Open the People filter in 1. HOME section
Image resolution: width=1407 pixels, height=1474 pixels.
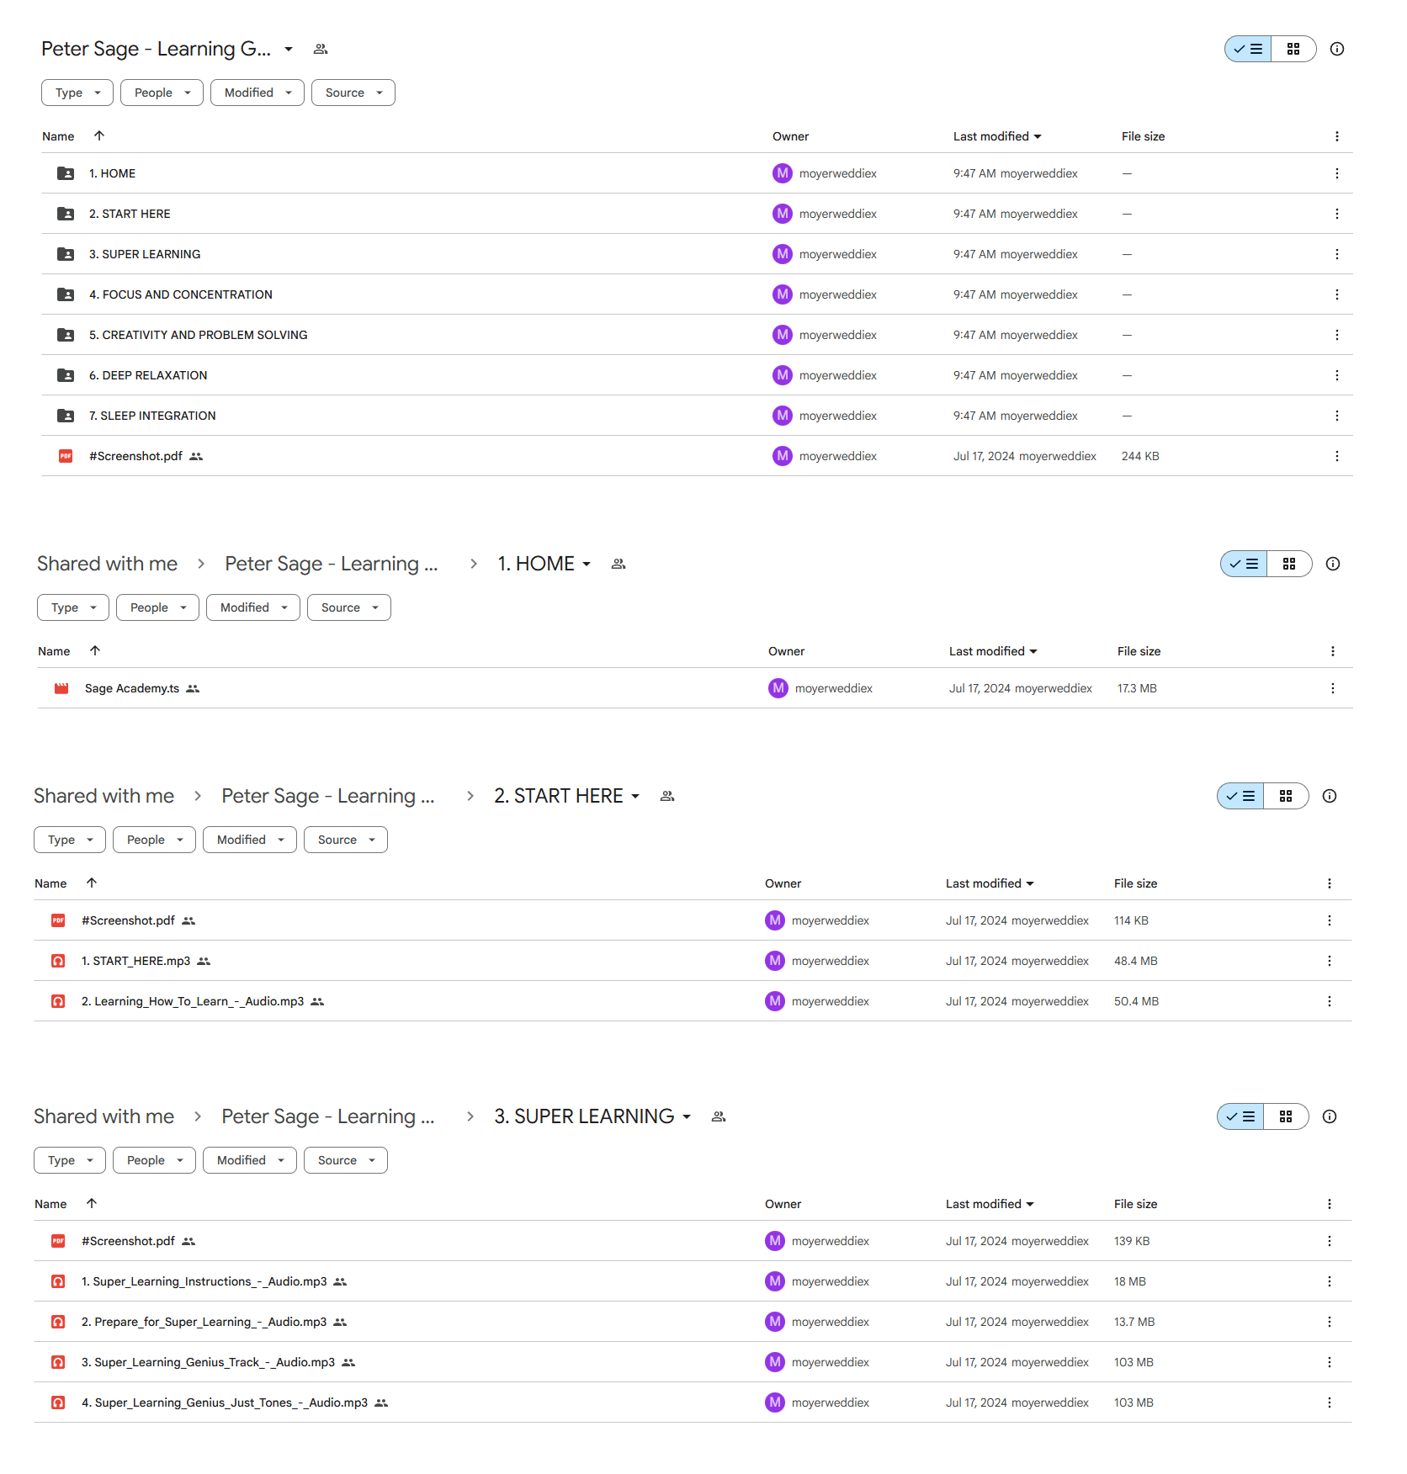pos(158,607)
